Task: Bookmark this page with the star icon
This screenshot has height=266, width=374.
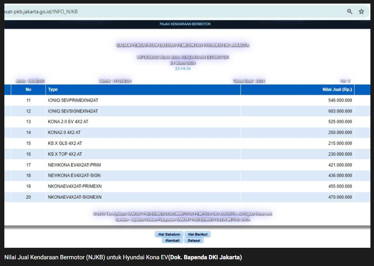Action: [361, 11]
